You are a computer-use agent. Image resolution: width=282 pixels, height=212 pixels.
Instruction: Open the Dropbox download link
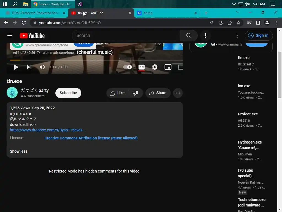pyautogui.click(x=48, y=130)
